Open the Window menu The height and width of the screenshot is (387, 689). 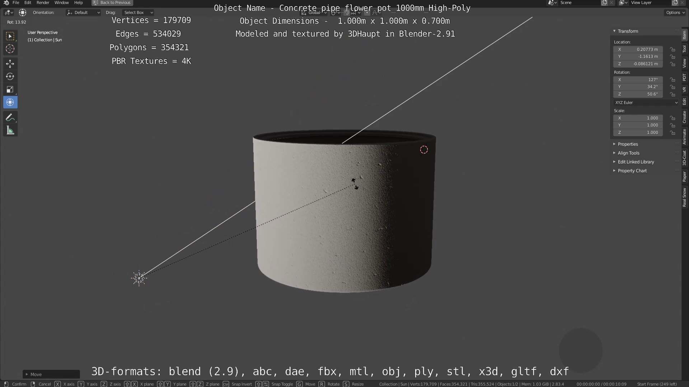(x=61, y=3)
